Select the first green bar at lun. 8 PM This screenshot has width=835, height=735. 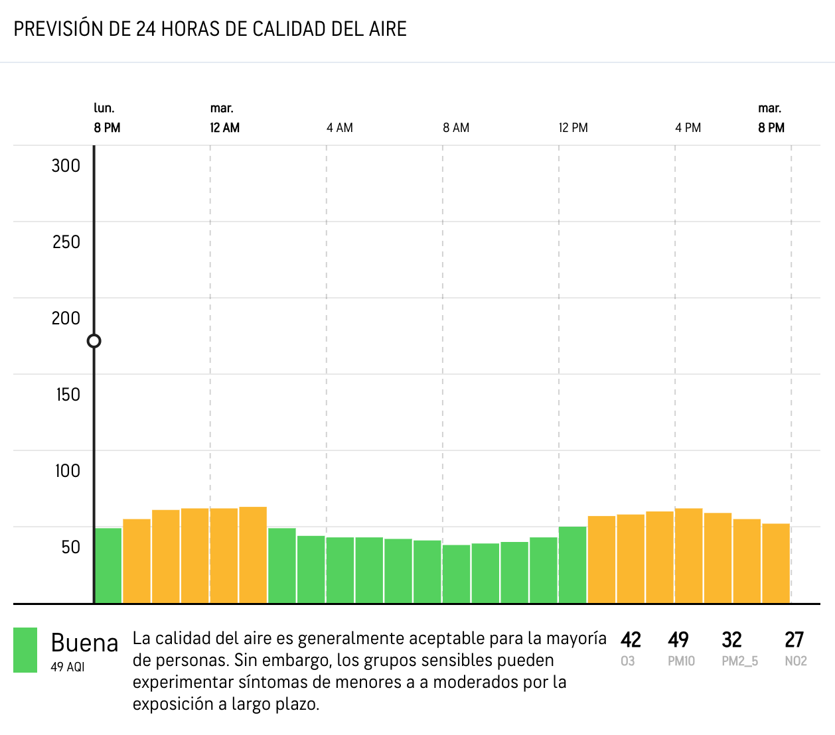(x=108, y=566)
